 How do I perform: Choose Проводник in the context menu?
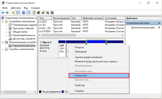coord(99,52)
